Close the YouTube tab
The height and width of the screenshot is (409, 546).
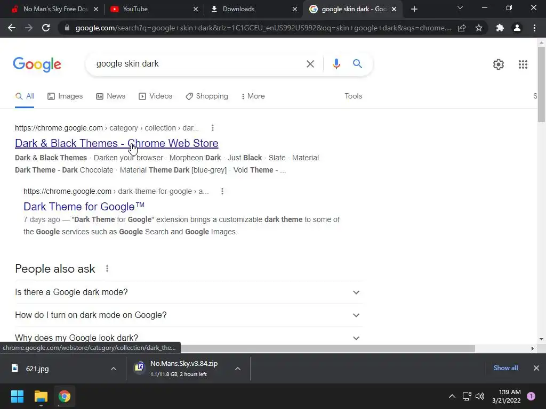pyautogui.click(x=196, y=9)
